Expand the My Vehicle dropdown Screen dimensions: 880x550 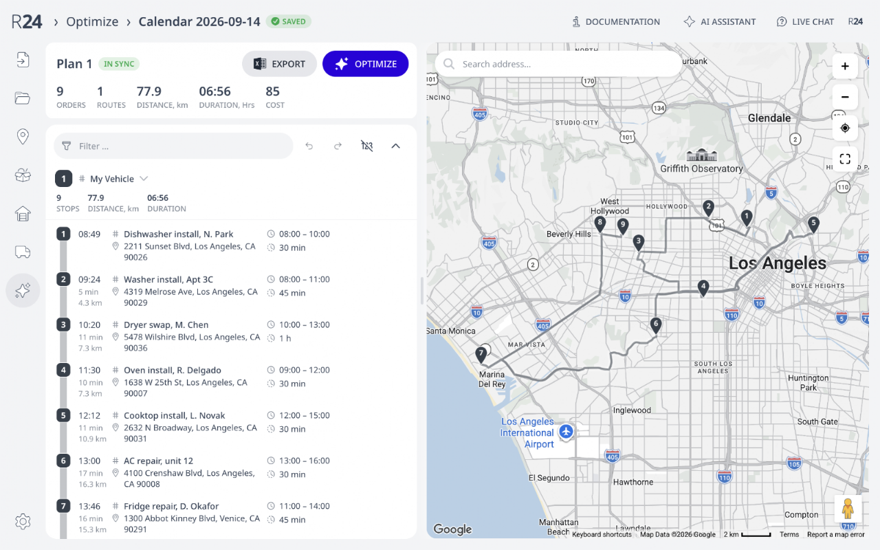click(x=144, y=179)
